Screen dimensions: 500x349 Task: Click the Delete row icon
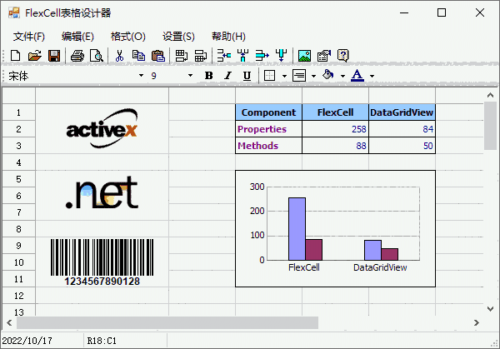pyautogui.click(x=262, y=56)
